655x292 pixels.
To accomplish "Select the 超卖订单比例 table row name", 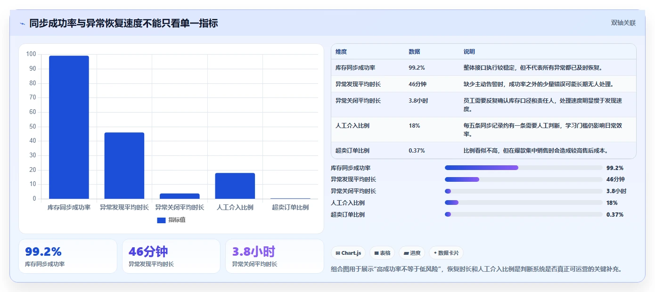I will point(352,151).
